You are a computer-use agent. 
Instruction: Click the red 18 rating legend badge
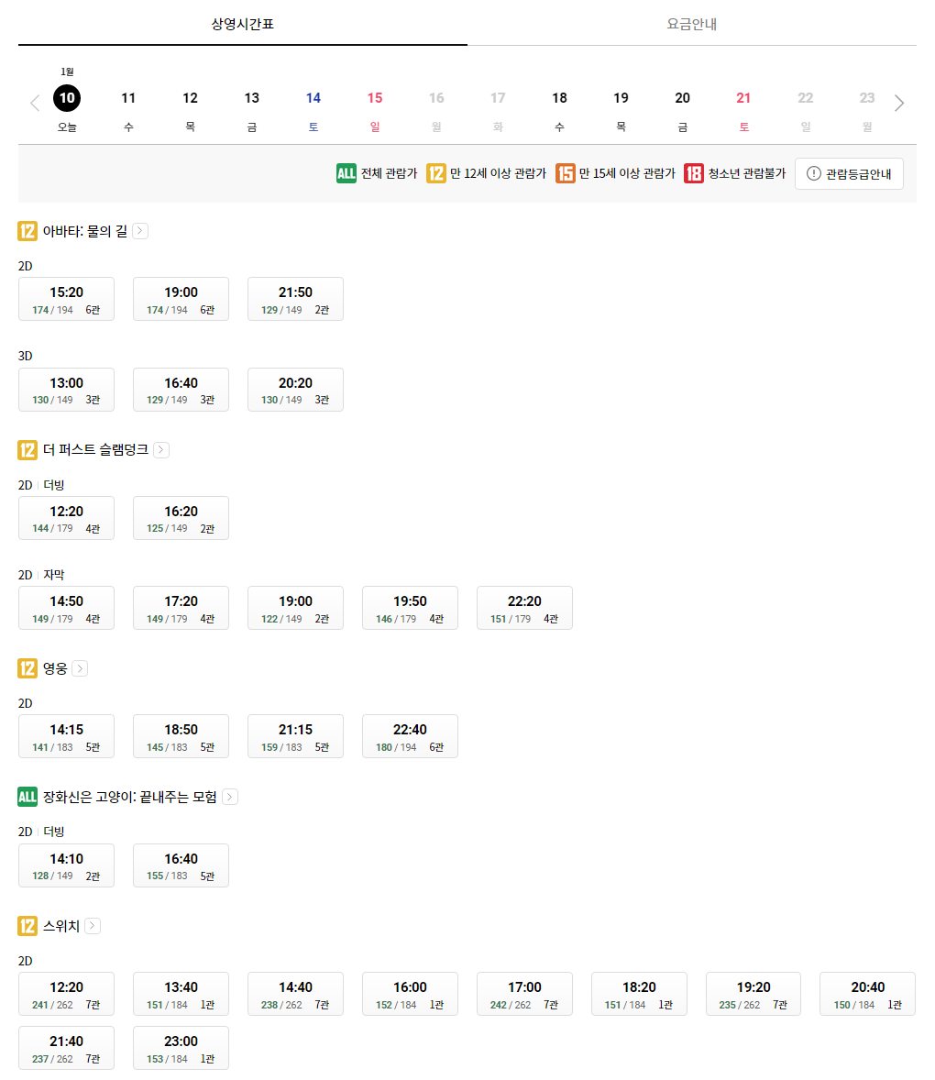click(x=693, y=173)
